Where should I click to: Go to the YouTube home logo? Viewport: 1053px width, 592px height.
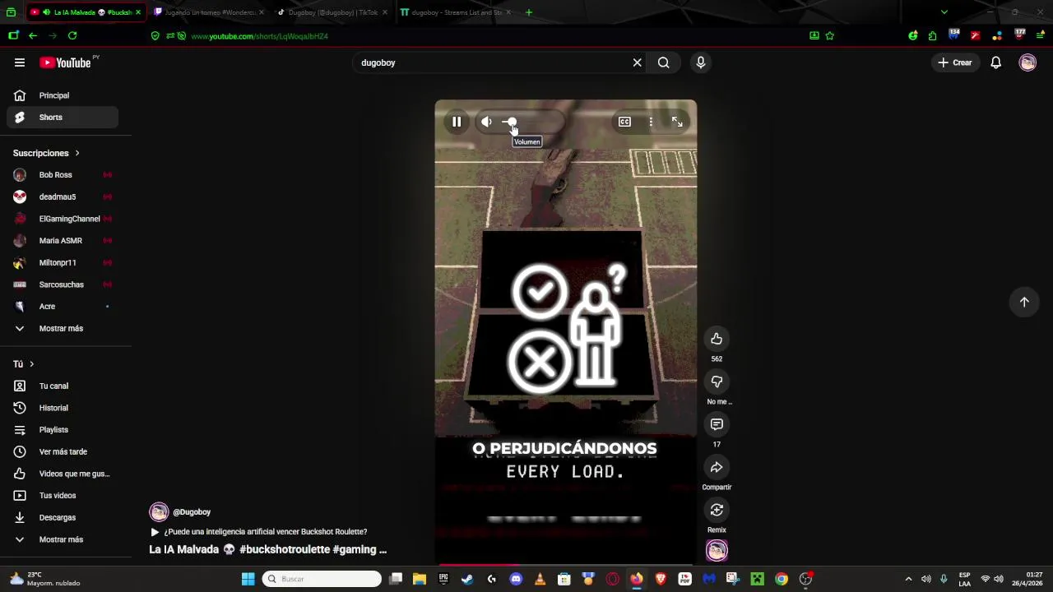tap(66, 62)
